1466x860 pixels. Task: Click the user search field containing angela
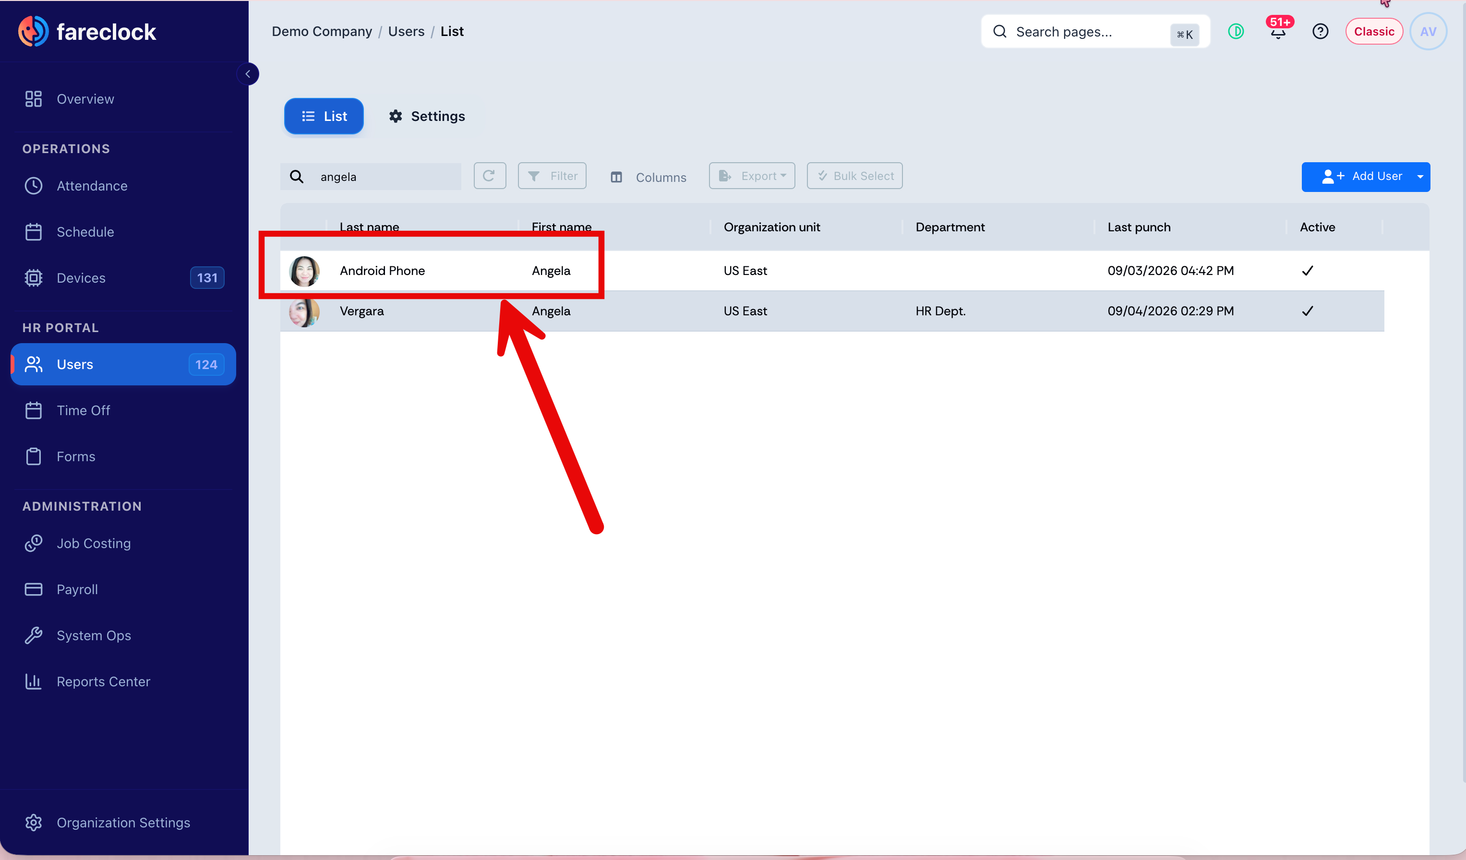pos(371,177)
